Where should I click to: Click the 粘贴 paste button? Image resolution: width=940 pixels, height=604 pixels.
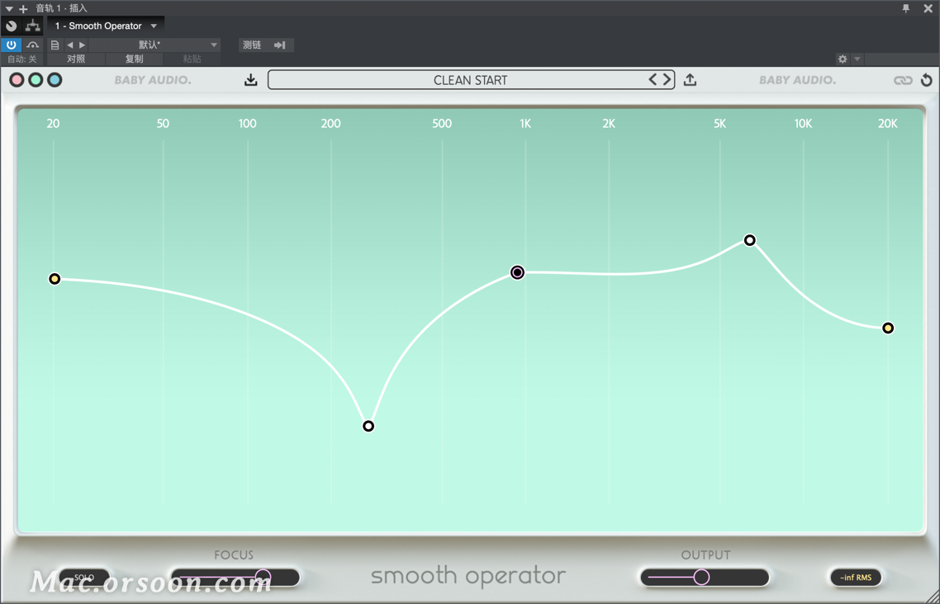coord(192,59)
